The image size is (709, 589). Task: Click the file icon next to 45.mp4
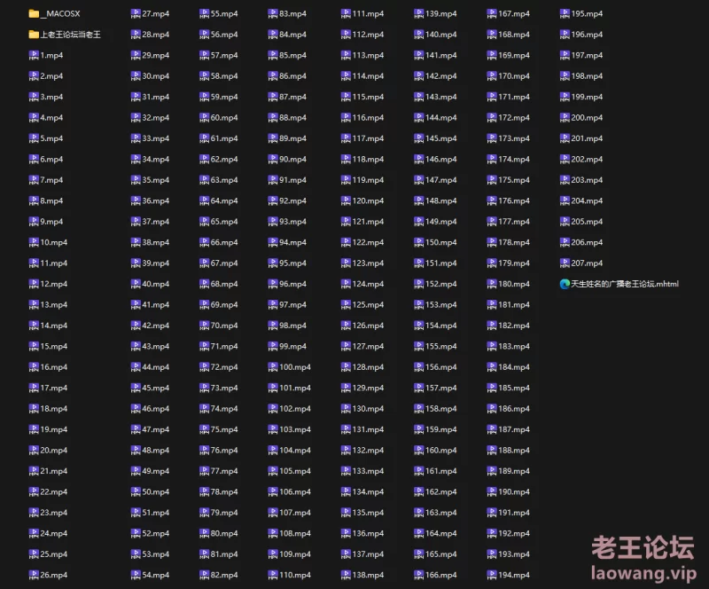point(136,388)
